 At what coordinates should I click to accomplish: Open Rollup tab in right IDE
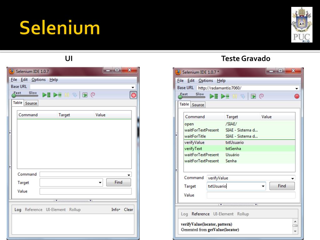243,214
